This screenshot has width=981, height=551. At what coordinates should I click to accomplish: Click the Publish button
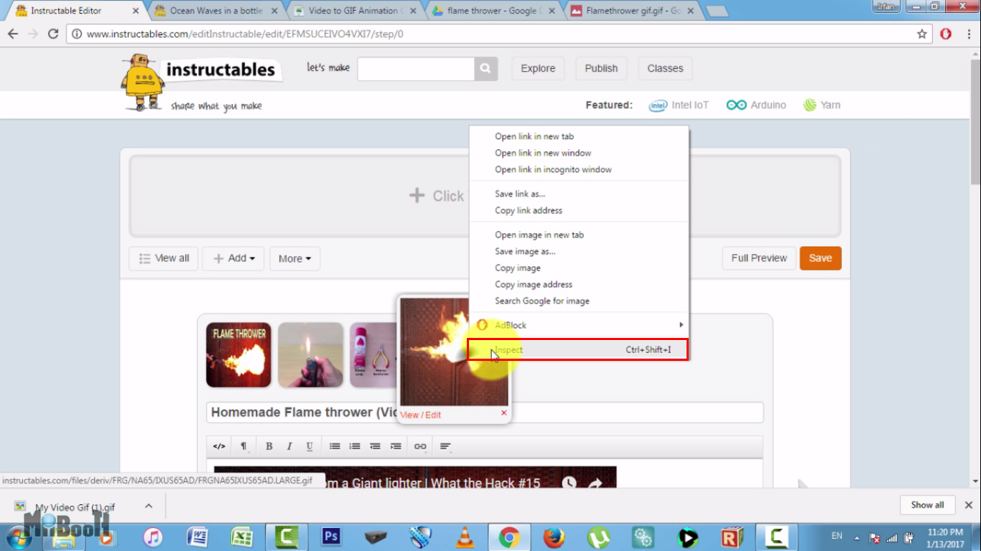pyautogui.click(x=601, y=69)
